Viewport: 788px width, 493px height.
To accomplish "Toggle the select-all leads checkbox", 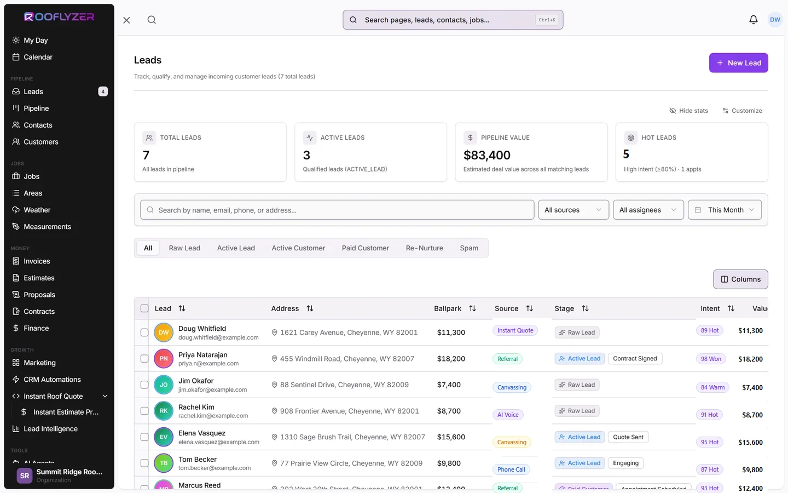I will pyautogui.click(x=144, y=308).
